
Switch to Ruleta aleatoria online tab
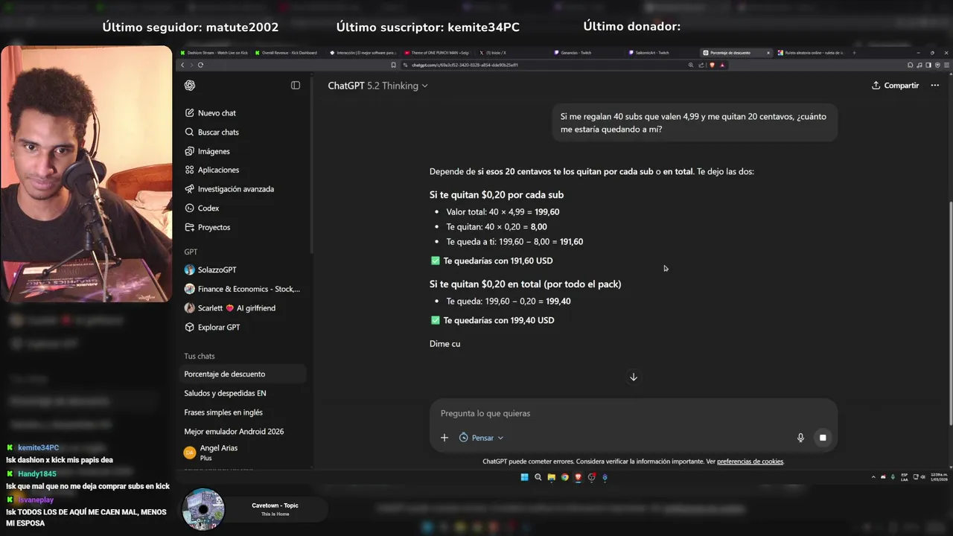pyautogui.click(x=812, y=53)
